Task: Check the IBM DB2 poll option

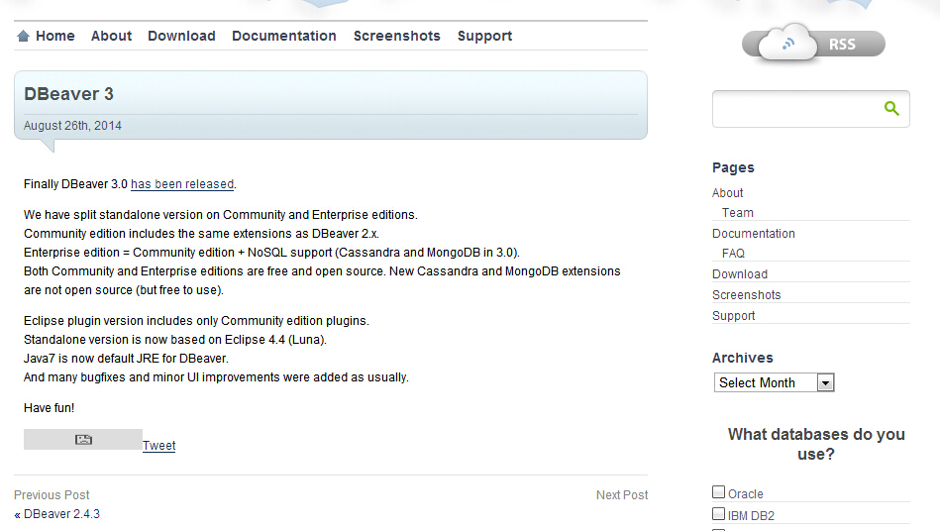Action: click(719, 514)
